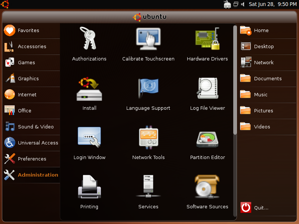The height and width of the screenshot is (224, 299).
Task: Open Software Sources
Action: [x=207, y=187]
